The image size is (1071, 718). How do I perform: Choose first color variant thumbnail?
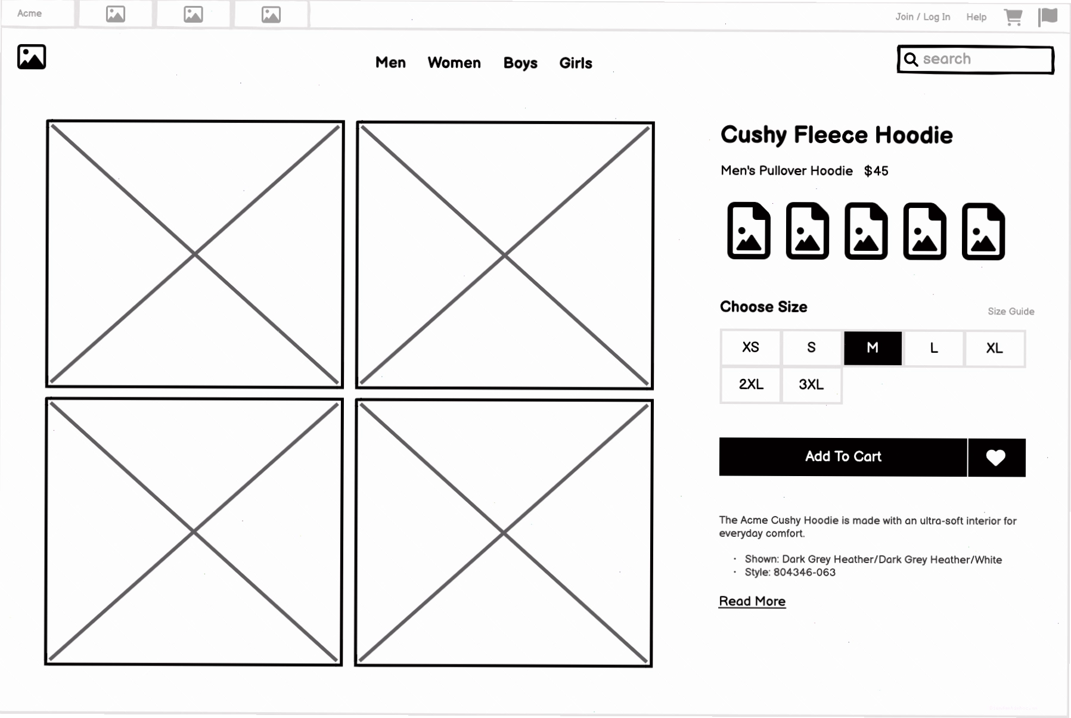749,231
